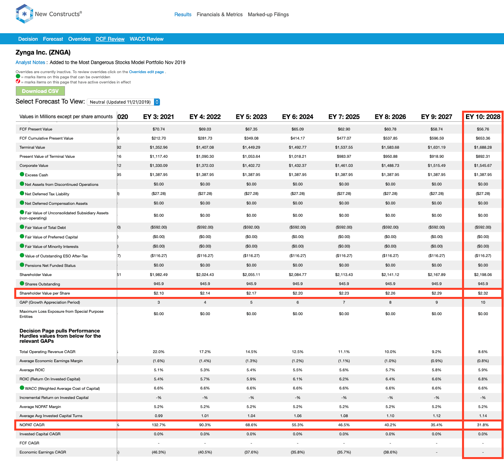Click the 1.14 Invested Capital Turns cell
This screenshot has width=504, height=461.
click(x=483, y=416)
